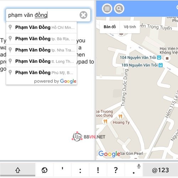Switch map to Bản đồ view
The width and height of the screenshot is (178, 178).
click(110, 27)
